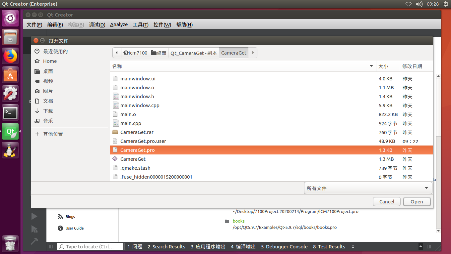This screenshot has height=254, width=451.
Task: Open Debugger Console tab
Action: point(284,247)
